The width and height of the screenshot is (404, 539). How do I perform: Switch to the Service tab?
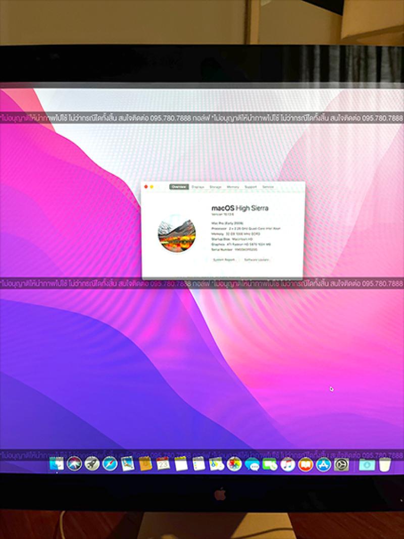click(268, 187)
